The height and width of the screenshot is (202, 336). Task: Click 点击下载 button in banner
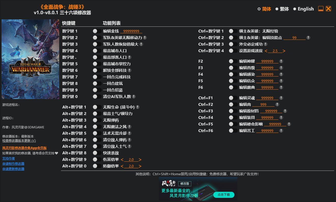click(x=224, y=195)
